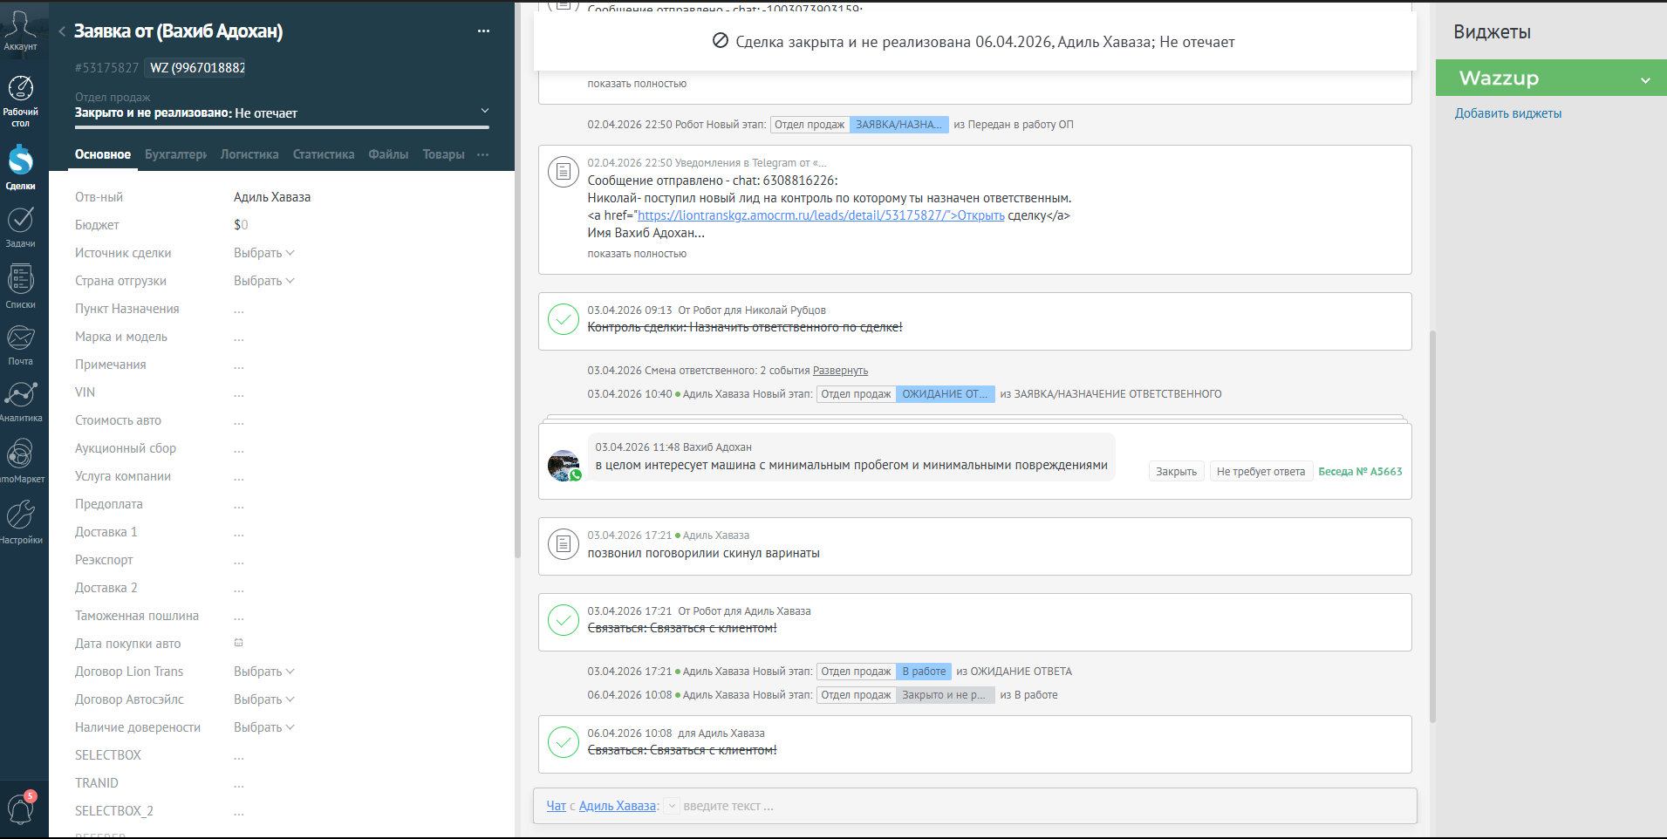Open Наличие доверености Выбрать dropdown

pos(264,727)
